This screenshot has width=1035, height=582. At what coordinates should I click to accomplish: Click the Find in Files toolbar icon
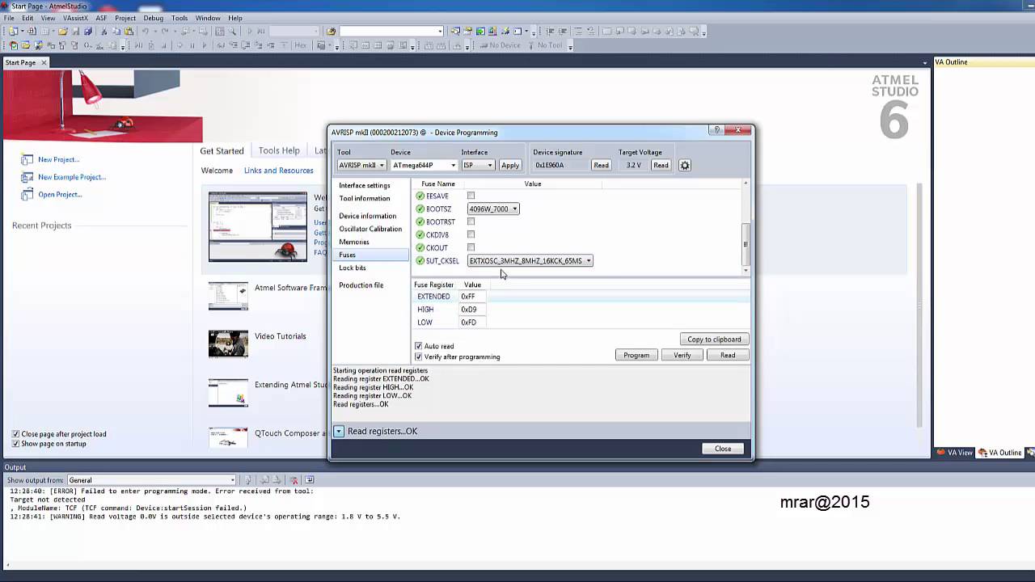(x=331, y=32)
